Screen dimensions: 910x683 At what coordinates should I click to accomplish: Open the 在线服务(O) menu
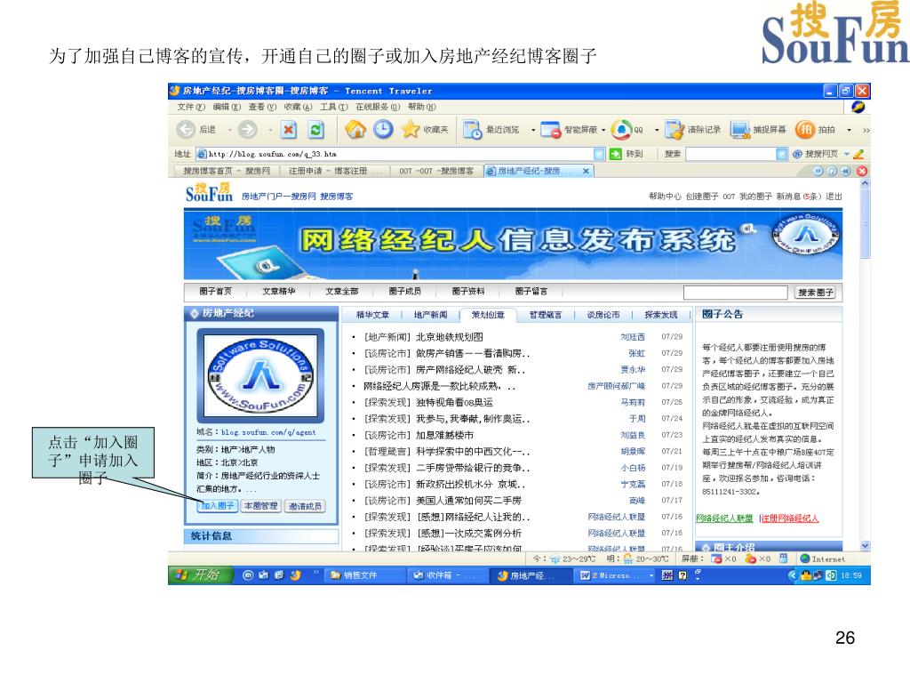tap(378, 107)
